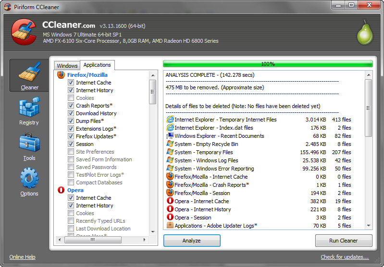Click System Windows Log Files icon
384x267 pixels.
pyautogui.click(x=170, y=160)
